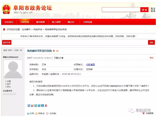The image size is (156, 116).
Task: Share via the Renren icon
Action: 42,106
